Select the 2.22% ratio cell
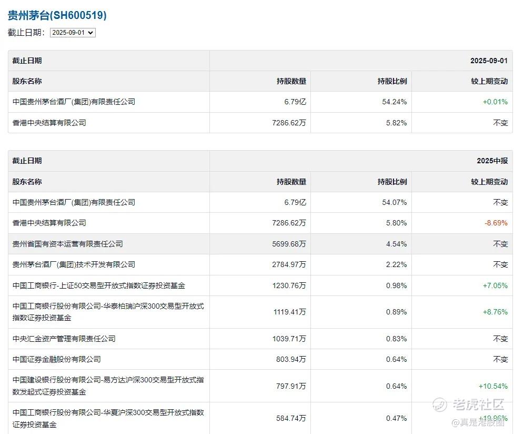This screenshot has height=434, width=514. (x=396, y=264)
